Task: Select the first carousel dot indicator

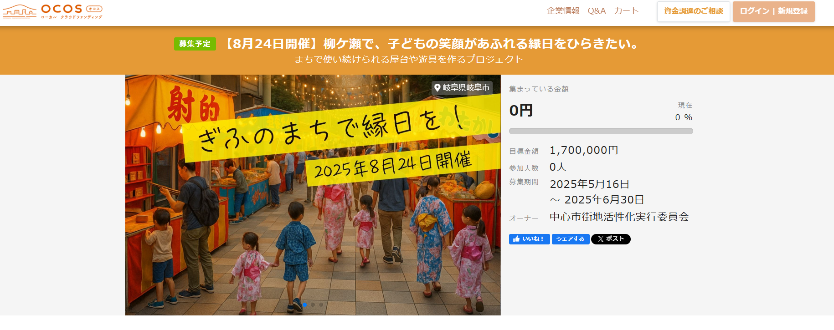Action: pos(305,305)
